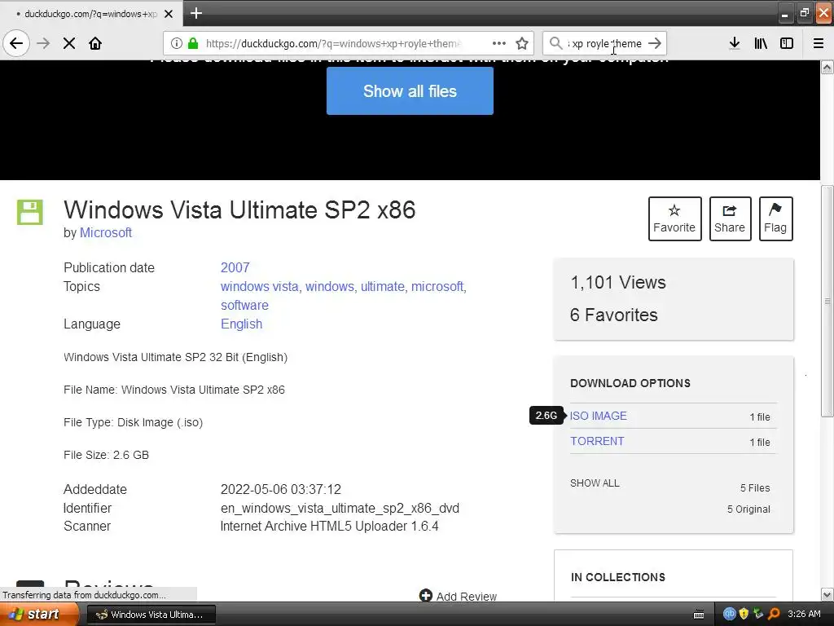Download the TORRENT file
This screenshot has height=626, width=834.
597,441
